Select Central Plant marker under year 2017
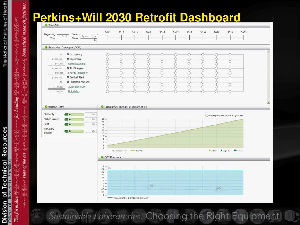 coord(175,78)
